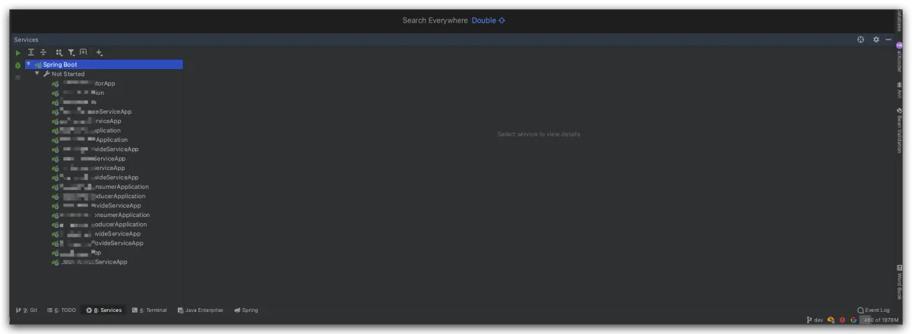Open the Java Enterprise tool window
Screen dimensions: 912x334
point(200,310)
